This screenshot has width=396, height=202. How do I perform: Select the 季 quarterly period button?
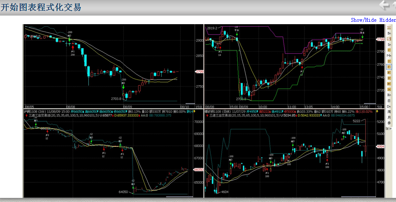(389, 123)
